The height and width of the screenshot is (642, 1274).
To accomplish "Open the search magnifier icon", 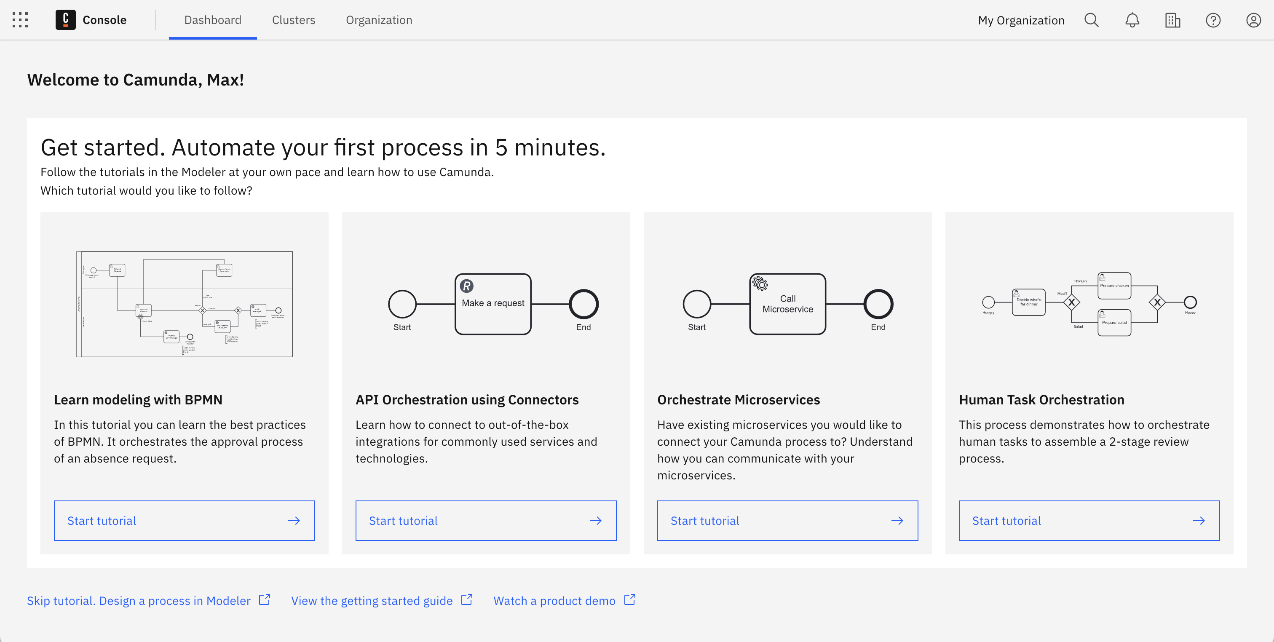I will 1091,20.
